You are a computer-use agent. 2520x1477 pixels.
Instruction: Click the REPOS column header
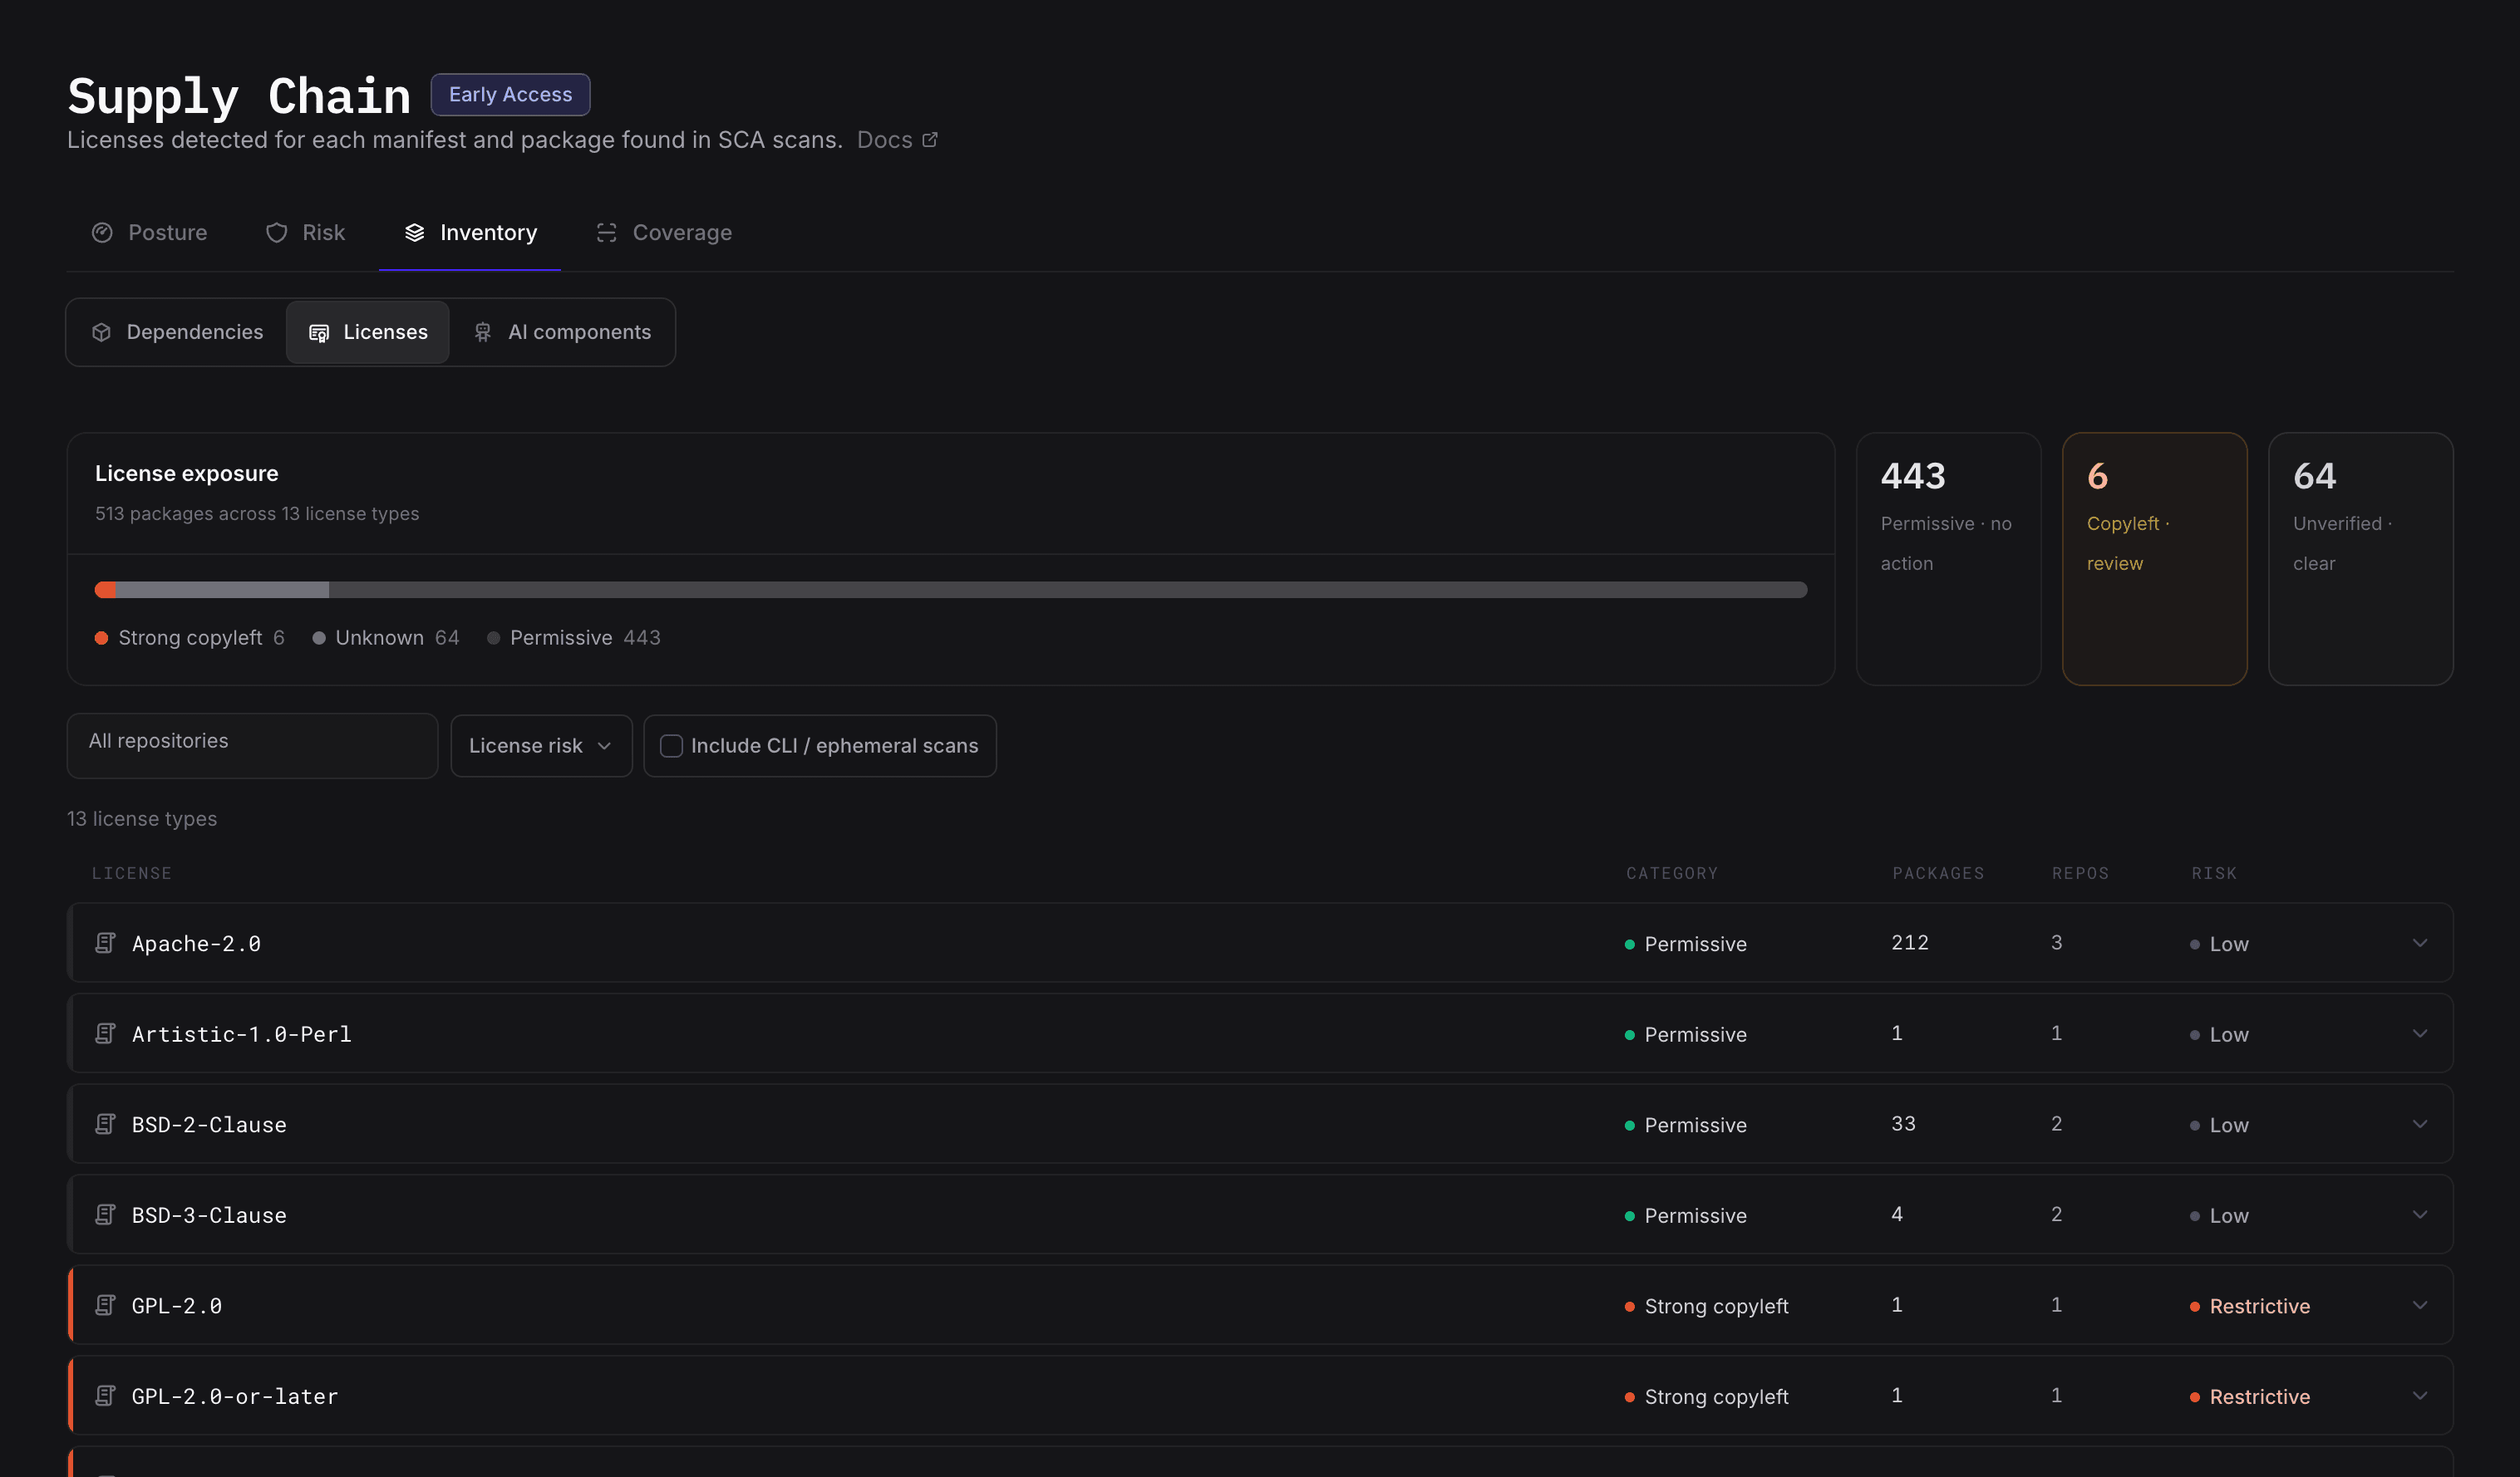pyautogui.click(x=2080, y=873)
